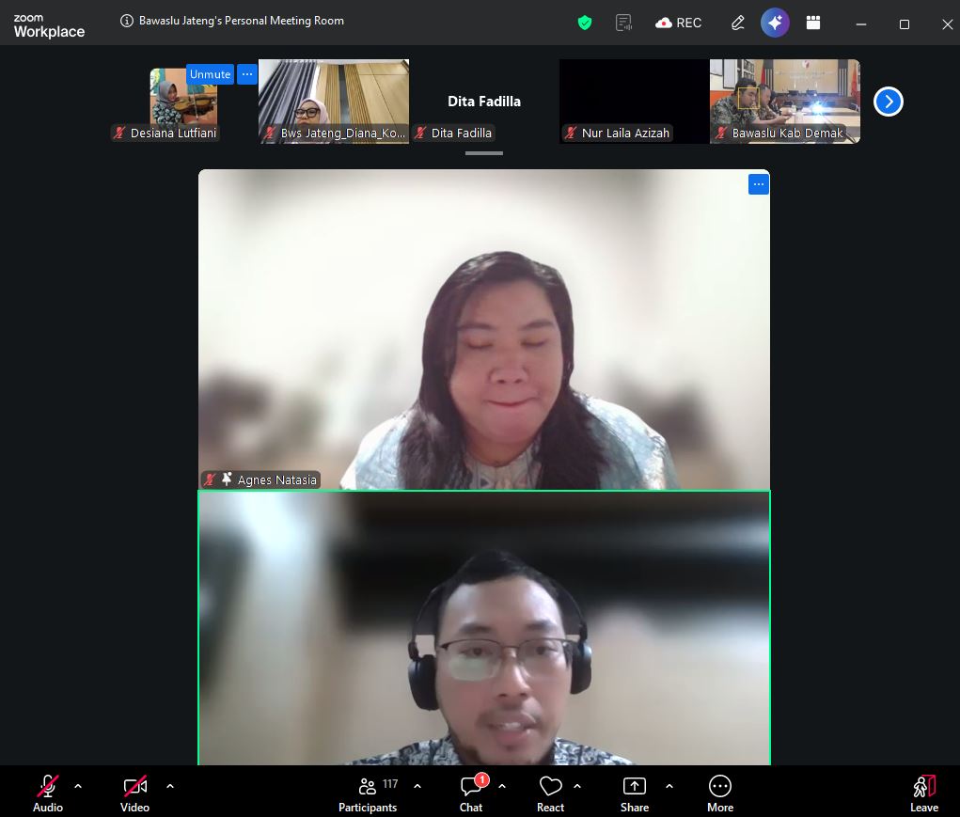Toggle the Video camera on
Screen dimensions: 960x817
click(134, 793)
